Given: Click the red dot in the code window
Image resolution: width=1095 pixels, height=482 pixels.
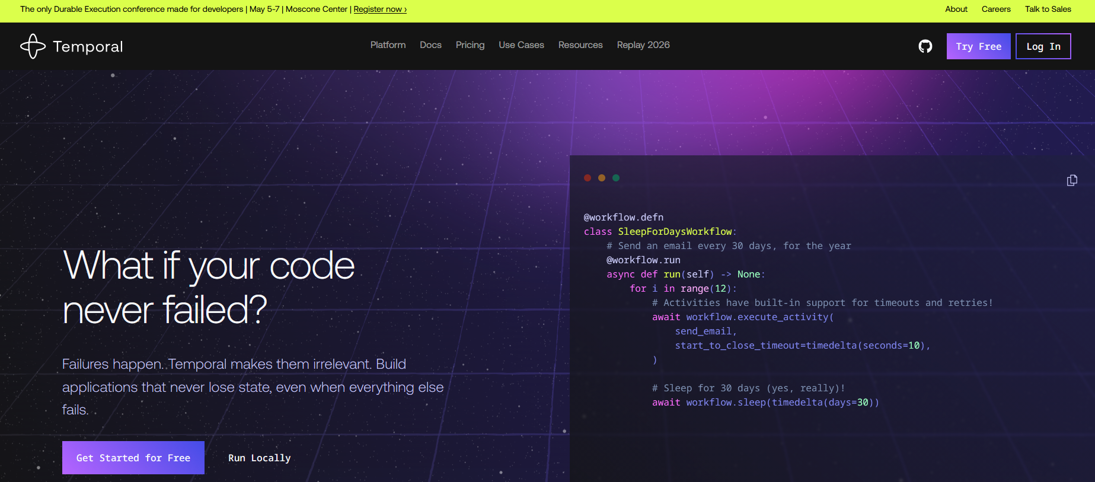Looking at the screenshot, I should pos(588,178).
